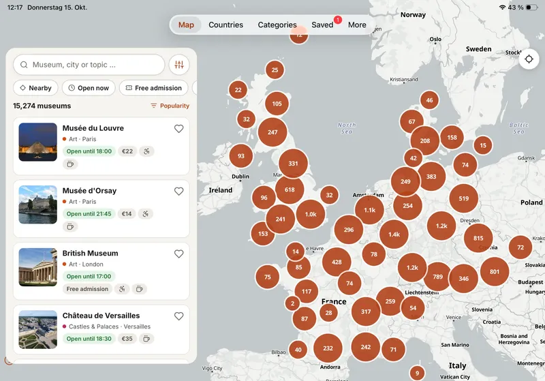Select the 331 map cluster
Viewport: 545px width, 381px height.
[x=293, y=164]
